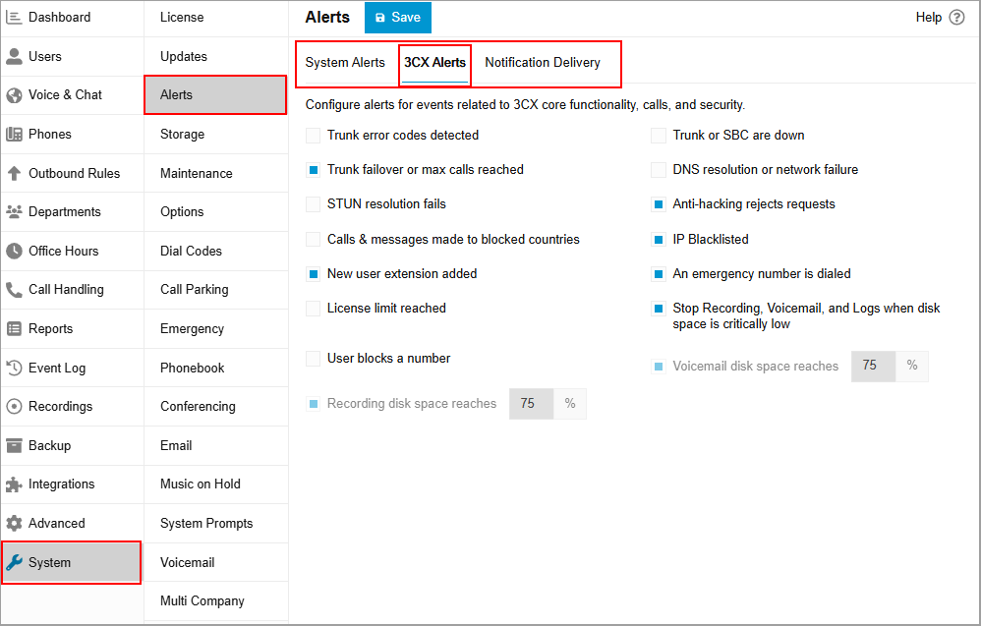
Task: Enable DNS resolution or network failure
Action: 659,170
